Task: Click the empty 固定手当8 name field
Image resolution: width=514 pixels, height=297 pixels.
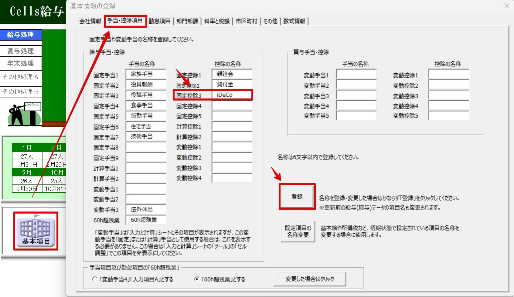Action: click(x=146, y=148)
